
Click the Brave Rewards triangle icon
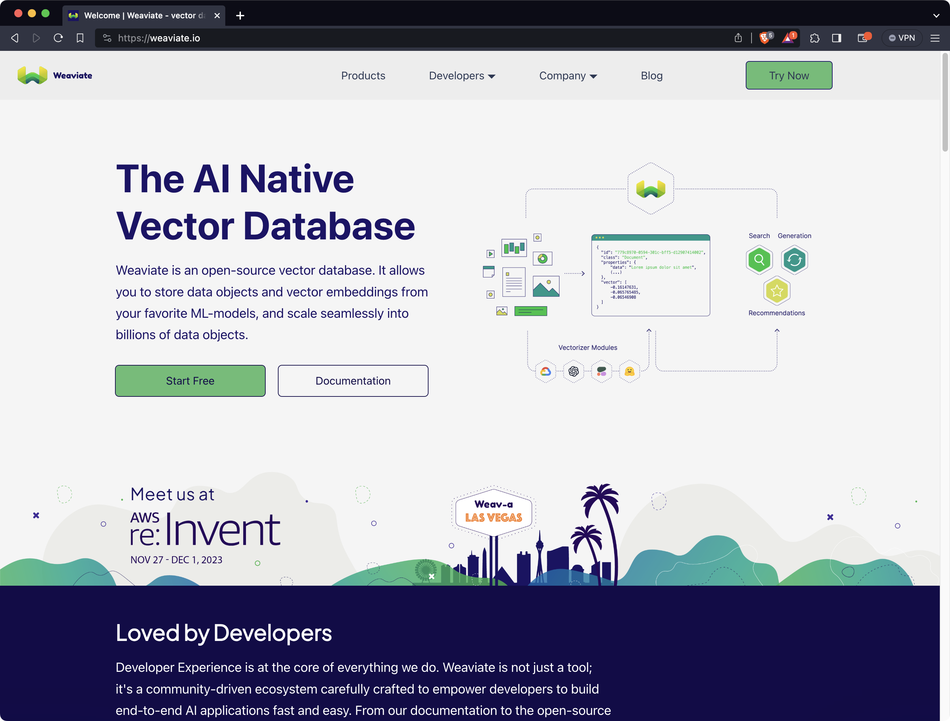point(788,38)
